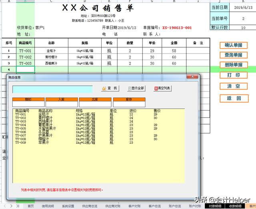Open the 供应商对账 sheet tab
Image resolution: width=256 pixels, height=209 pixels.
113,206
